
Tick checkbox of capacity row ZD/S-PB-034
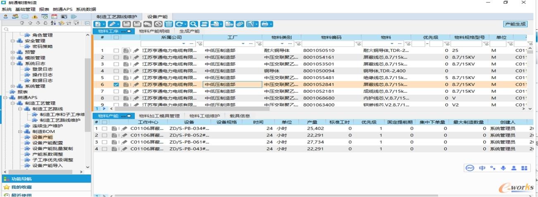105,129
